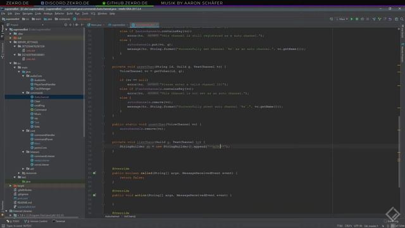The image size is (405, 228).
Task: Open the Version Control tool window button
Action: (36, 221)
